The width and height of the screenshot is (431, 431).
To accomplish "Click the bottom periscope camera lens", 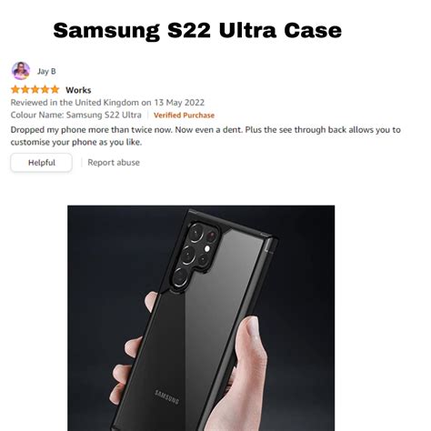I will [x=181, y=276].
